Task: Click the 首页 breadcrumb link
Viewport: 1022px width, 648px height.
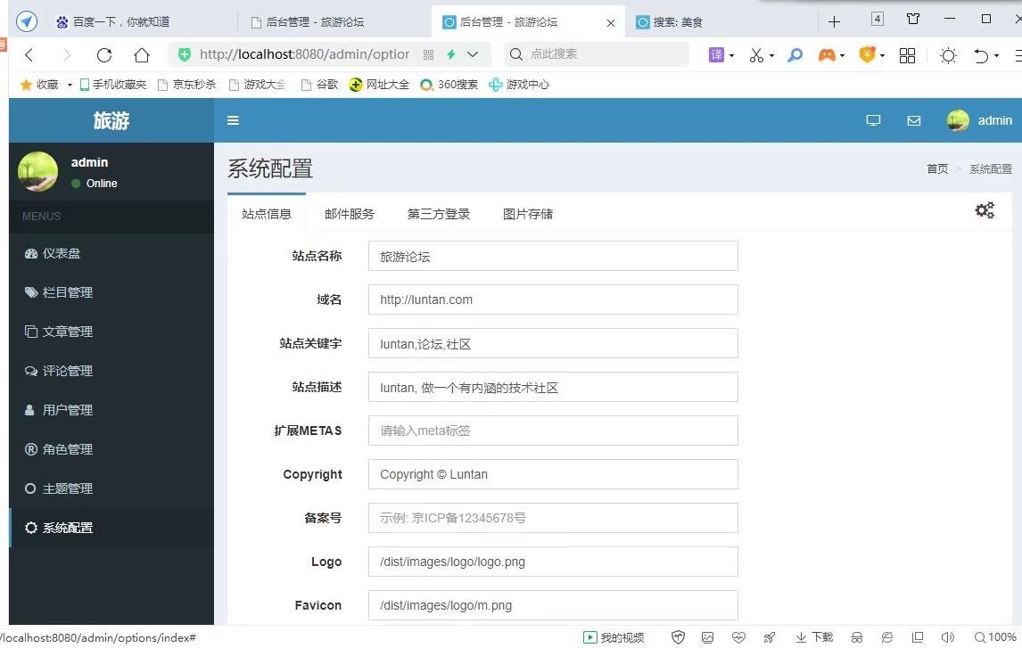Action: [x=937, y=168]
